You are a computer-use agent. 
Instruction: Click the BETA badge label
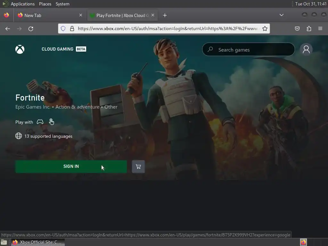tap(81, 49)
